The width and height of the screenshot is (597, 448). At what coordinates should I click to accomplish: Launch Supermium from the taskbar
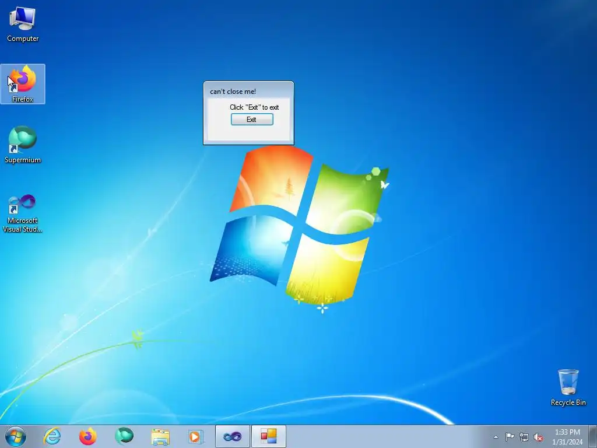124,436
